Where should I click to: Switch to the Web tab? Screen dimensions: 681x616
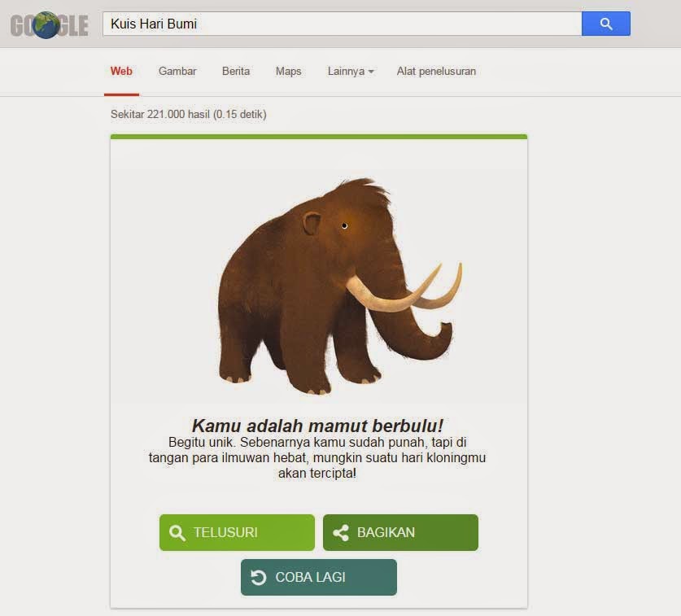121,72
